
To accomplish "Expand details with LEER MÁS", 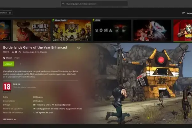I will [x=9, y=119].
